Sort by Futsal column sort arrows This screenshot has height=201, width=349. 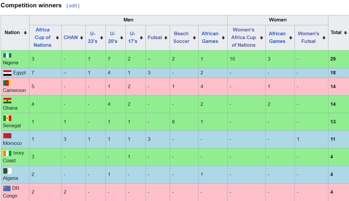click(165, 38)
